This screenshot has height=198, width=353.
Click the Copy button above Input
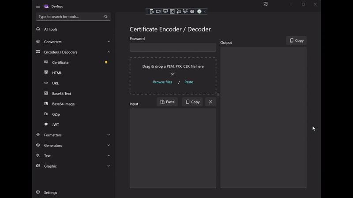[192, 102]
